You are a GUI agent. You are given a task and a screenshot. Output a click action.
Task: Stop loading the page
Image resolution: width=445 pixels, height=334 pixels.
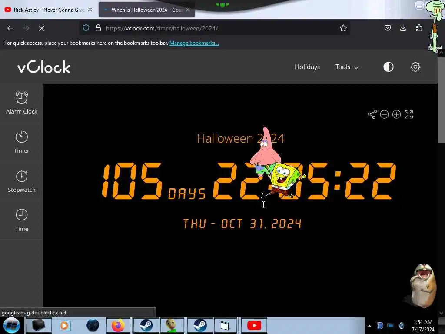42,28
